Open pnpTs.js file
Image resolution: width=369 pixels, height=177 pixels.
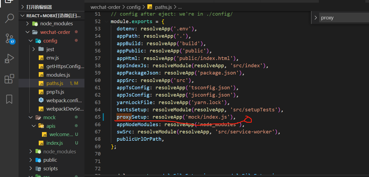pyautogui.click(x=55, y=92)
